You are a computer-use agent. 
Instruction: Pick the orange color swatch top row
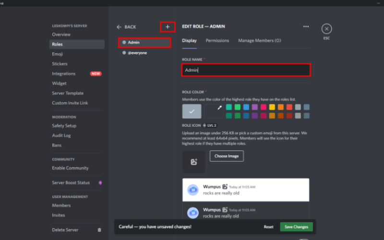coord(281,107)
